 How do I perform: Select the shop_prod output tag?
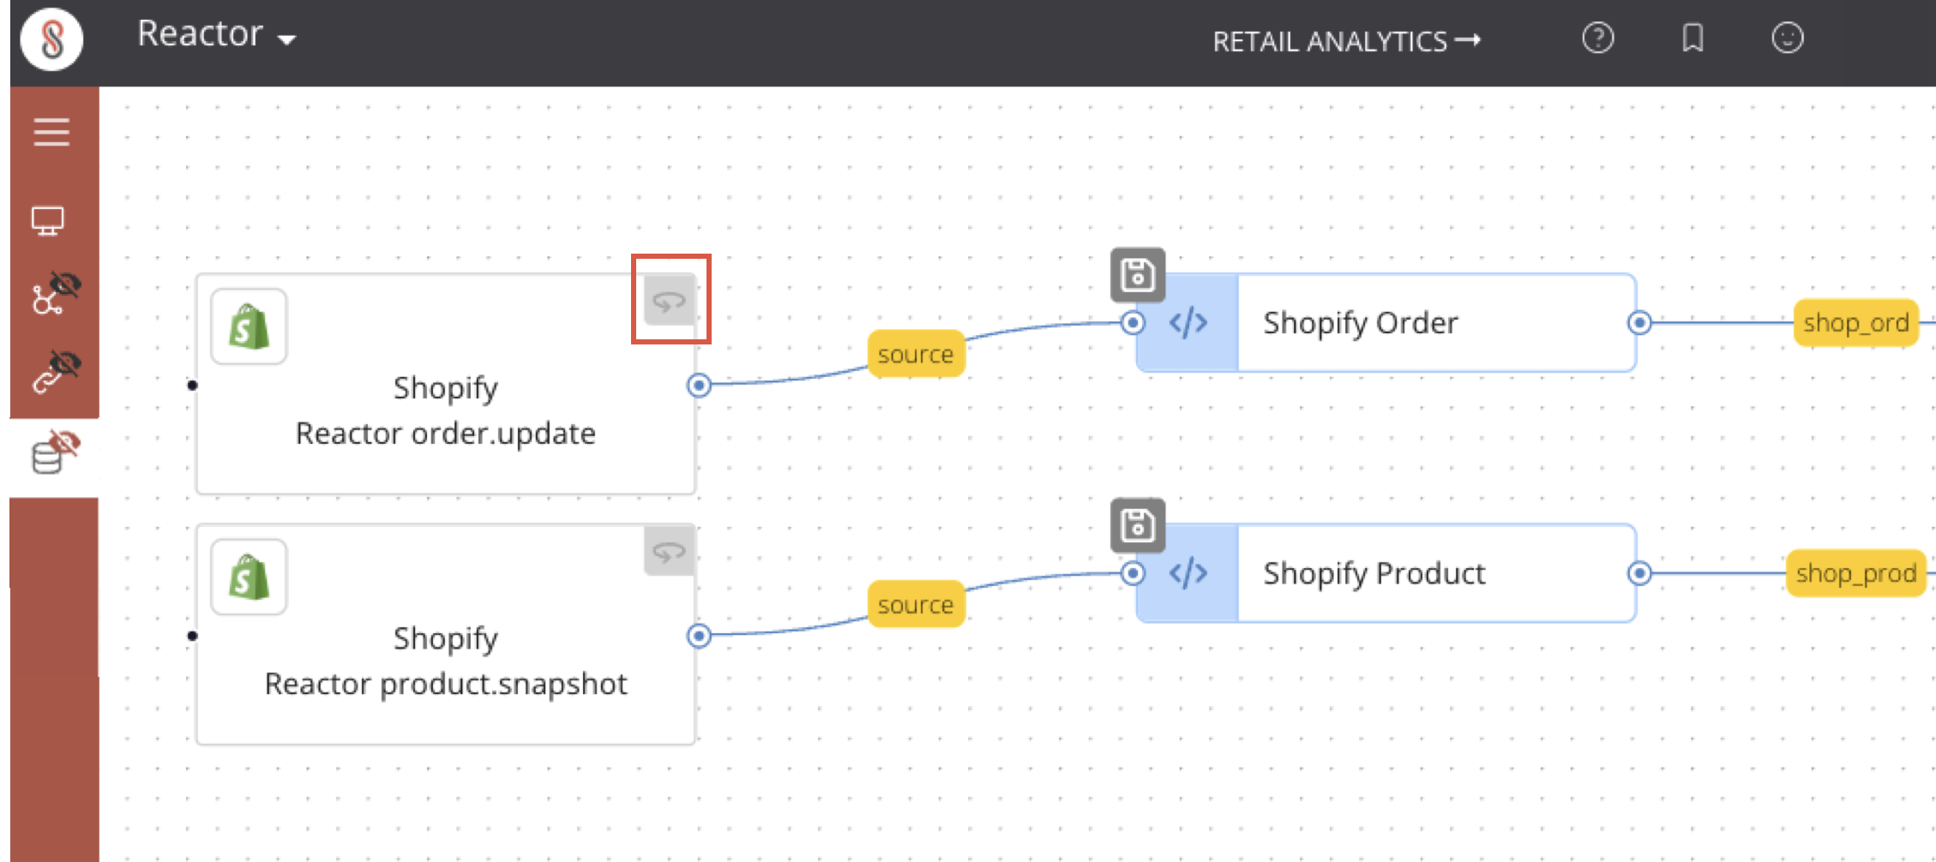point(1855,573)
